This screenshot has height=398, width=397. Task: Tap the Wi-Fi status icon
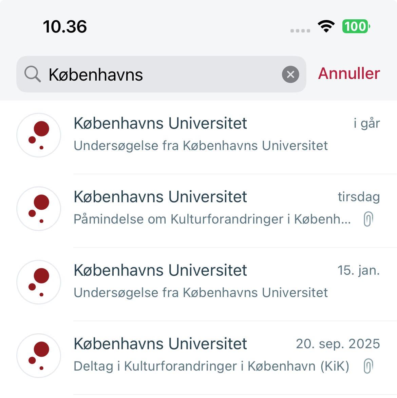tap(326, 26)
